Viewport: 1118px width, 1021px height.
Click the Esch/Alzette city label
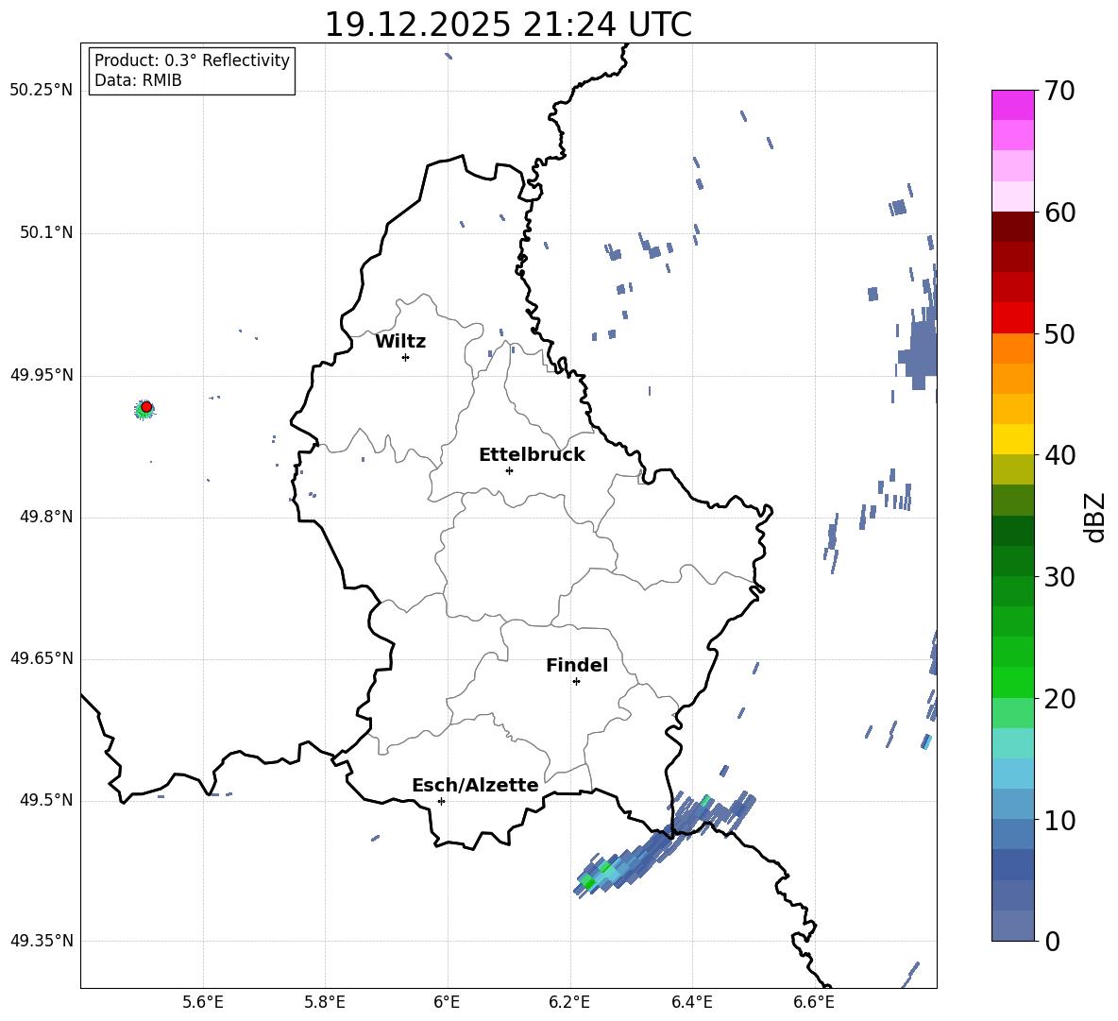(x=475, y=785)
